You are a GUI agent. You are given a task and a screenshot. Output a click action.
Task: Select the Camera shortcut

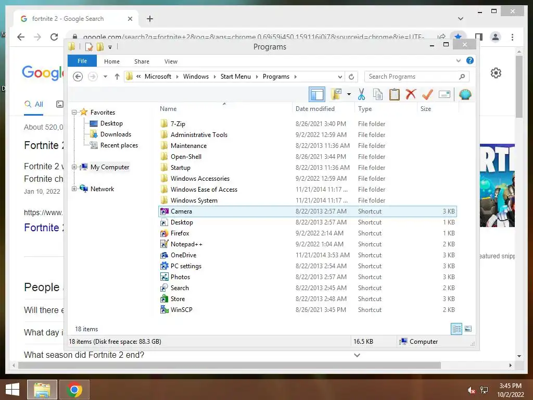click(307, 211)
